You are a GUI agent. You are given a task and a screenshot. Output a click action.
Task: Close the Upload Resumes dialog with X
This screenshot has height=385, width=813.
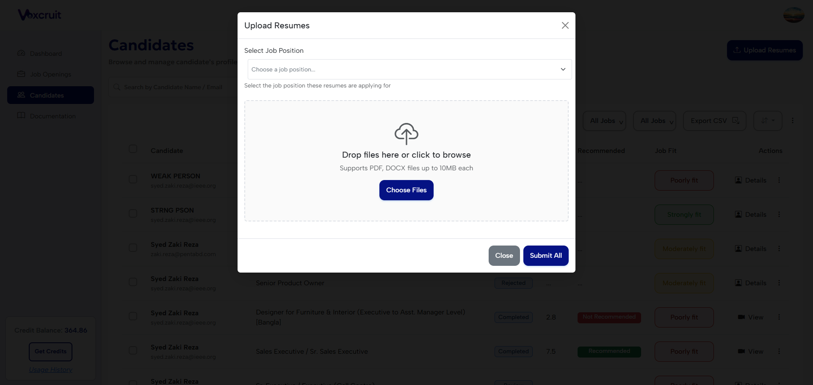(x=565, y=25)
